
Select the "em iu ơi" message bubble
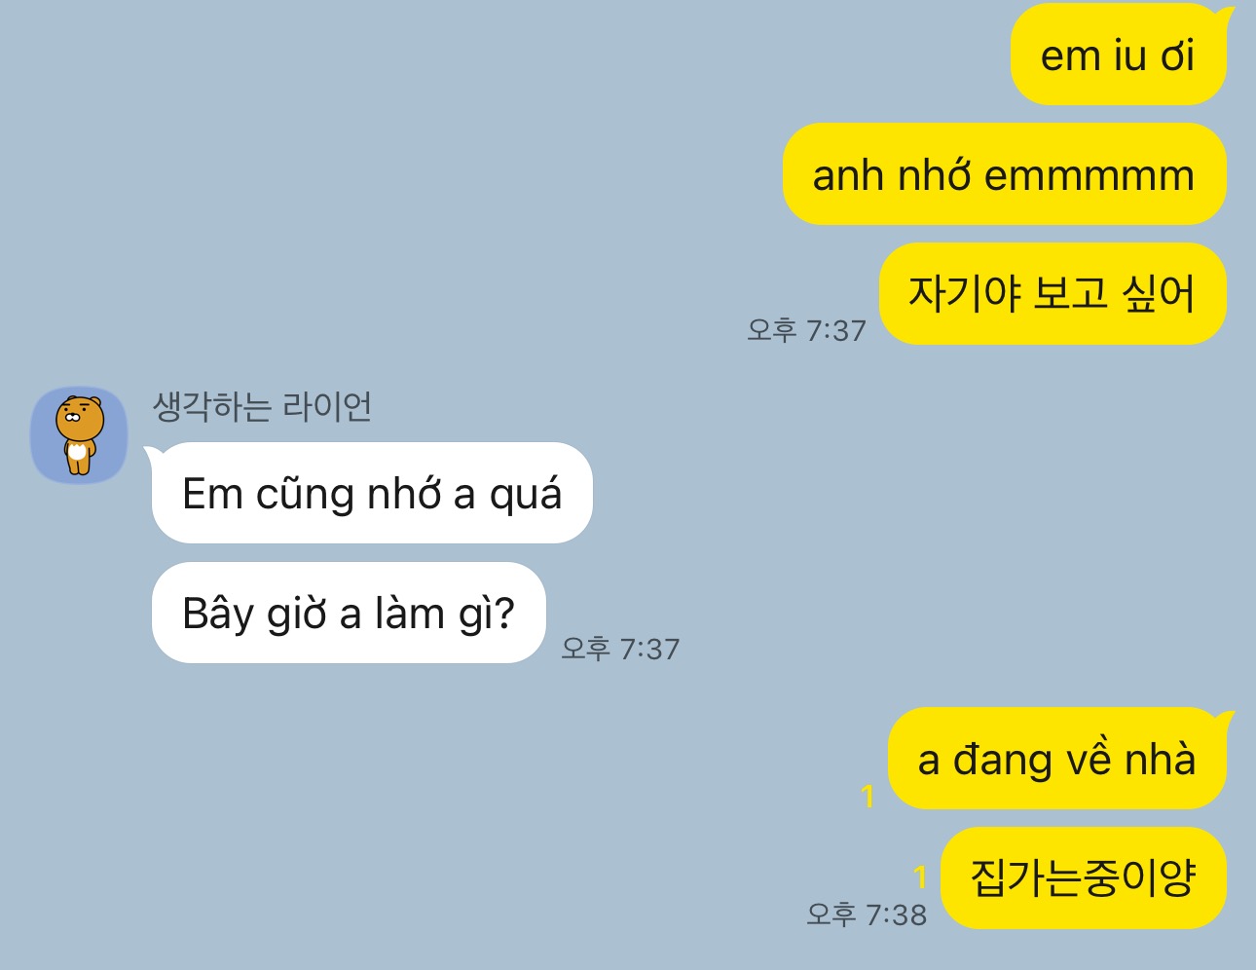coord(1118,56)
